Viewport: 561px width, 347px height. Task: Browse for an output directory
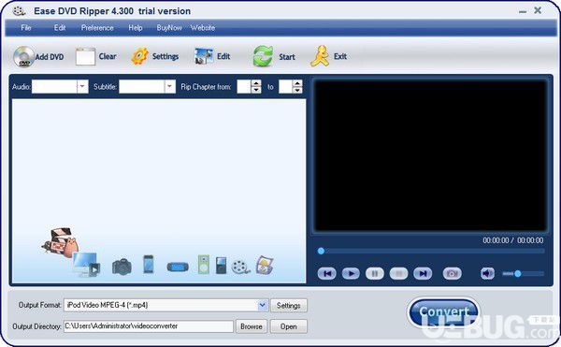pyautogui.click(x=252, y=326)
